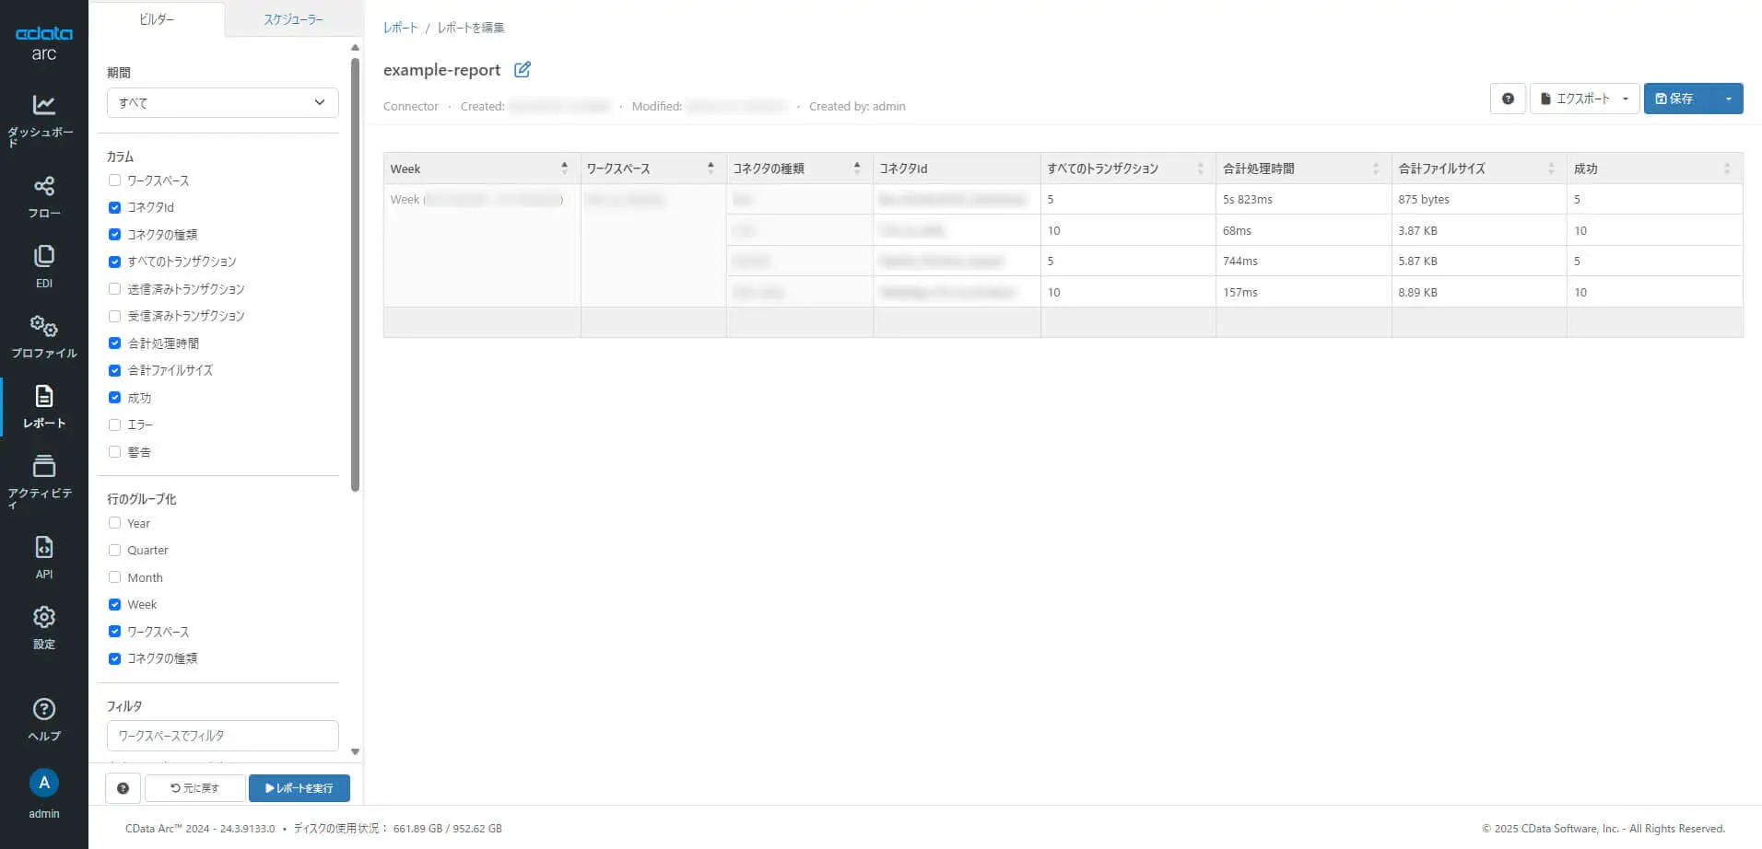Open the エクスポート dropdown menu
This screenshot has width=1762, height=849.
coord(1584,99)
